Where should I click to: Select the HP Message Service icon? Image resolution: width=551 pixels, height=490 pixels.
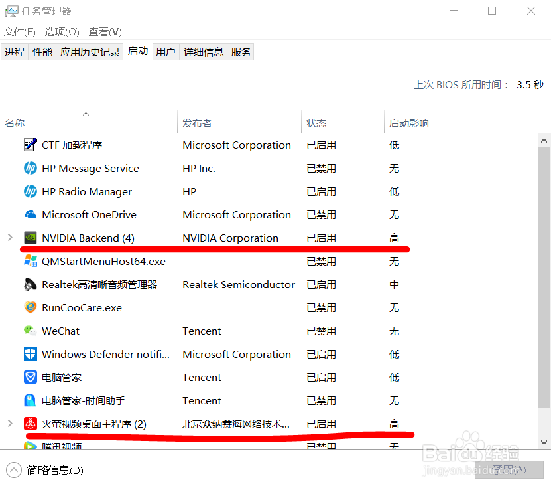click(31, 168)
